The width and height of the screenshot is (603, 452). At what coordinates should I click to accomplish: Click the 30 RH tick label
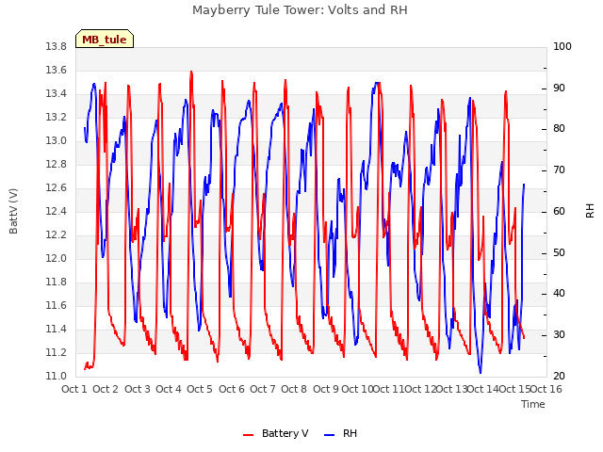tap(559, 335)
